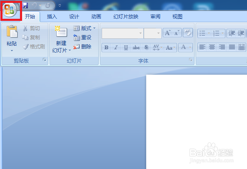Open Aa change case dropdown
This screenshot has width=247, height=169.
pos(171,48)
